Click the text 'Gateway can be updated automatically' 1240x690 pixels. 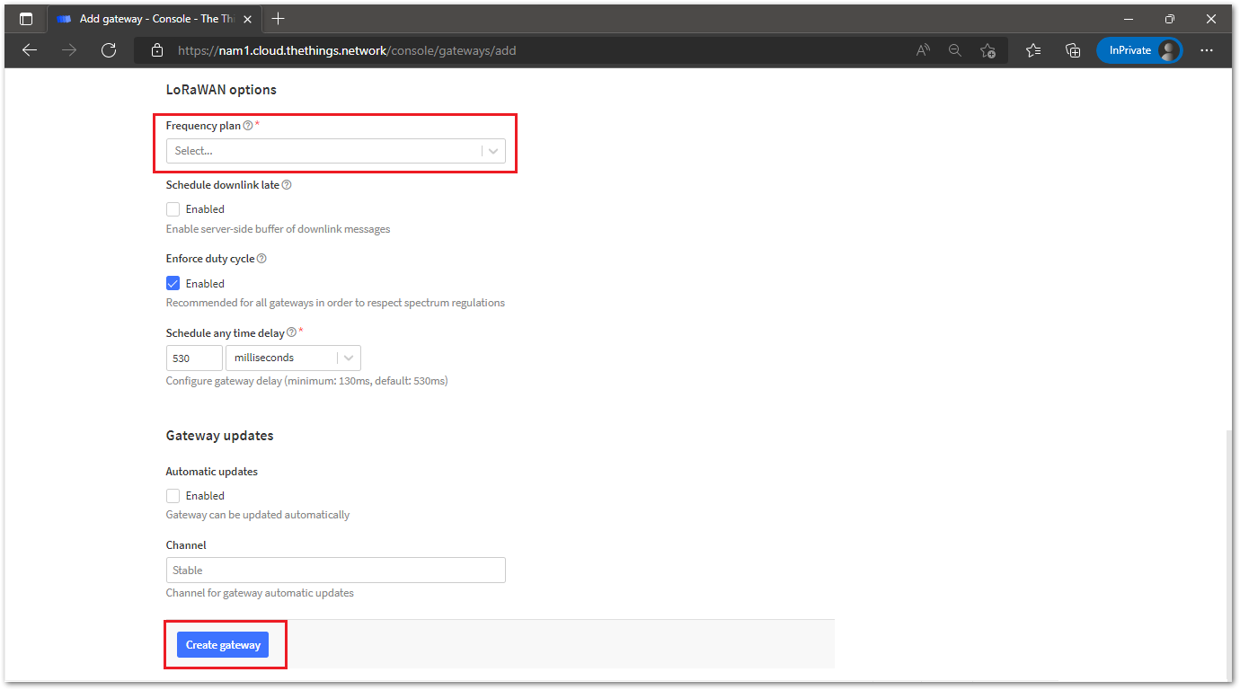pyautogui.click(x=258, y=515)
